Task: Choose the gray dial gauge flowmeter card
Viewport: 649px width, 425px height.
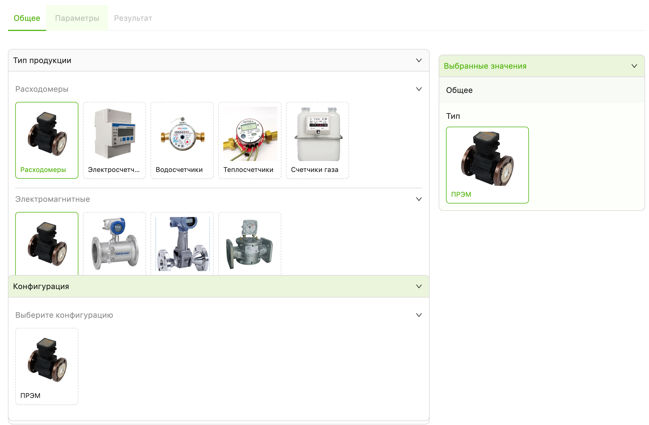Action: (250, 244)
